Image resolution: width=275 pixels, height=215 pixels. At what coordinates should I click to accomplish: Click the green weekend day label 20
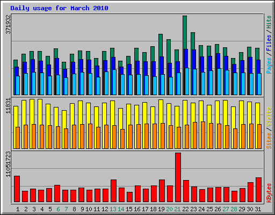click(169, 209)
